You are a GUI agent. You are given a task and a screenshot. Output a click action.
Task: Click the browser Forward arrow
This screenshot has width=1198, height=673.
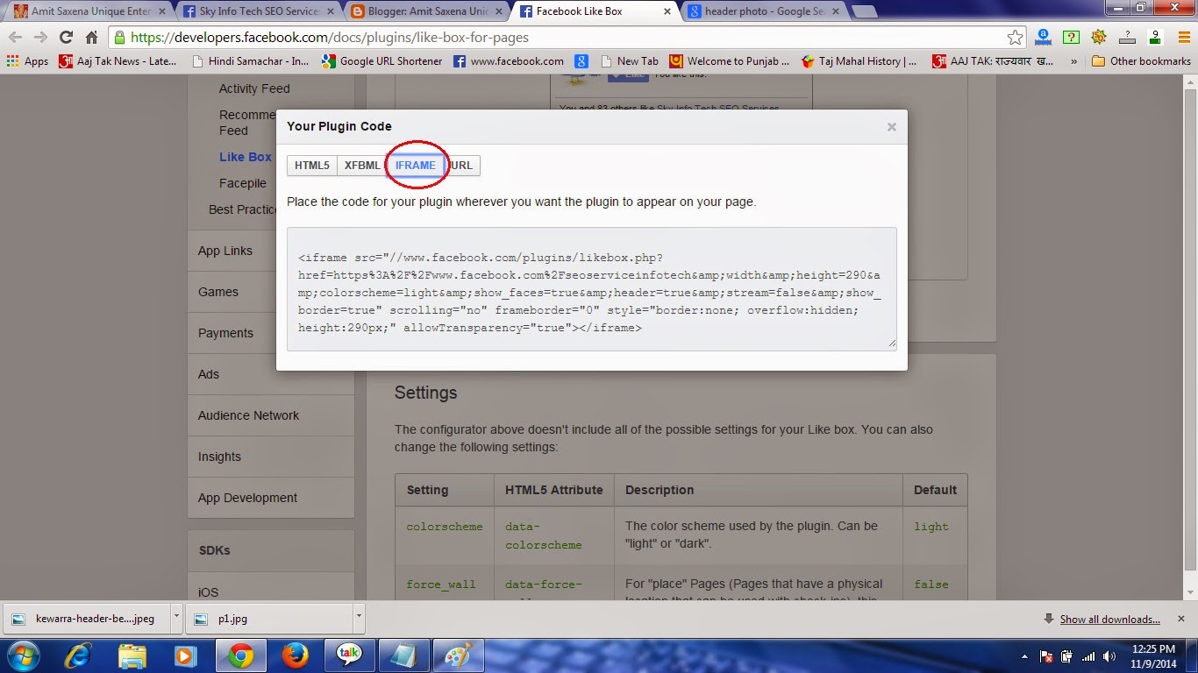[40, 38]
